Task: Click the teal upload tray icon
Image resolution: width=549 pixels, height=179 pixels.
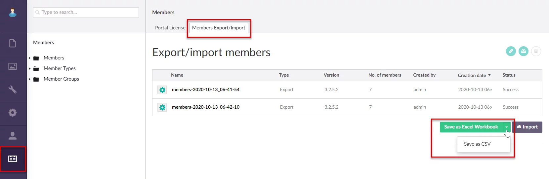Action: pos(523,51)
